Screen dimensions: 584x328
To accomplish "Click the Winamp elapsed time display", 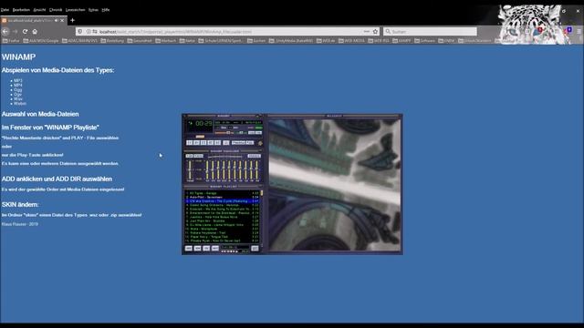I will click(x=203, y=124).
